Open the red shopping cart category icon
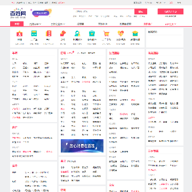The width and height of the screenshot is (192, 192). pyautogui.click(x=106, y=33)
